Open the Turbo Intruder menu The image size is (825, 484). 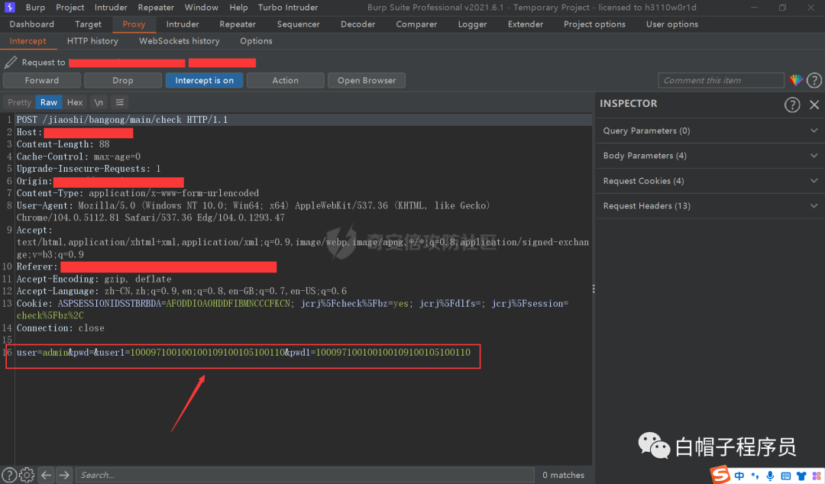pos(288,8)
